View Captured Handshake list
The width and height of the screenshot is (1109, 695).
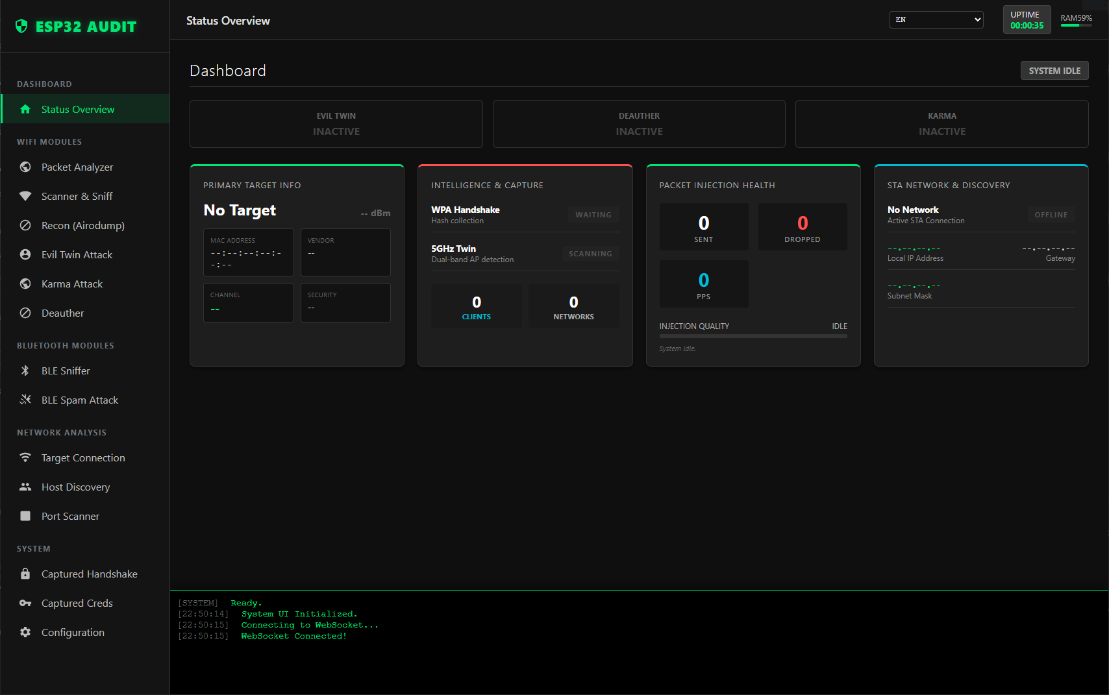(86, 574)
